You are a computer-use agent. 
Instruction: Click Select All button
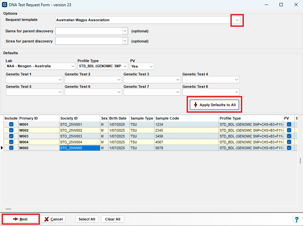point(87,219)
